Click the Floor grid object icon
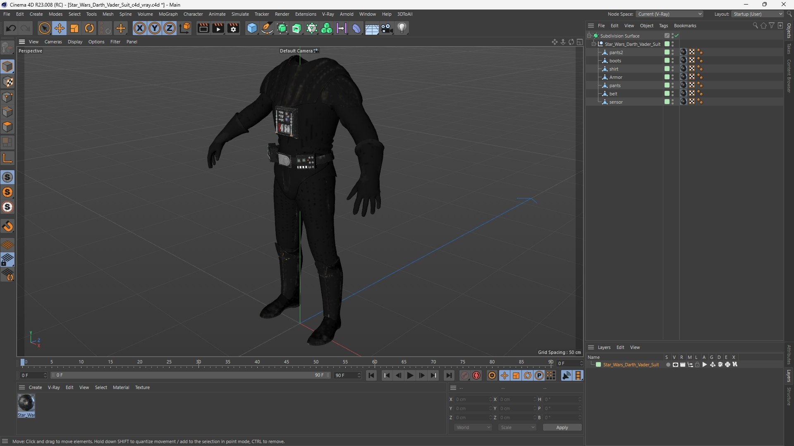The height and width of the screenshot is (446, 794). point(371,28)
